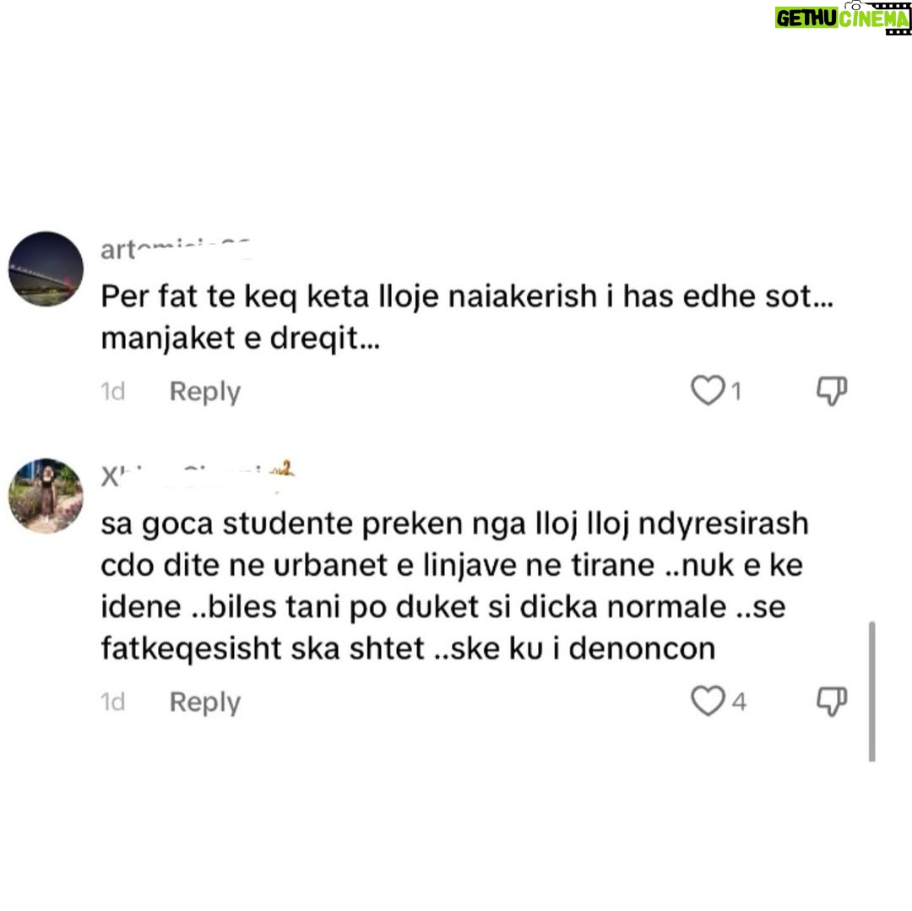Select the 'sa goca studente preken' comment text
The image size is (912, 911).
[x=454, y=585]
